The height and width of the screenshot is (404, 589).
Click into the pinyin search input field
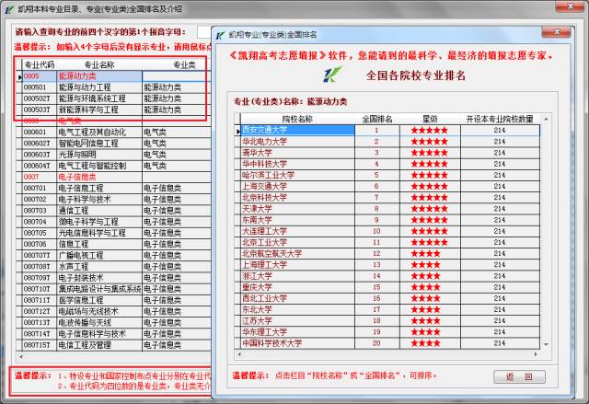(x=204, y=32)
